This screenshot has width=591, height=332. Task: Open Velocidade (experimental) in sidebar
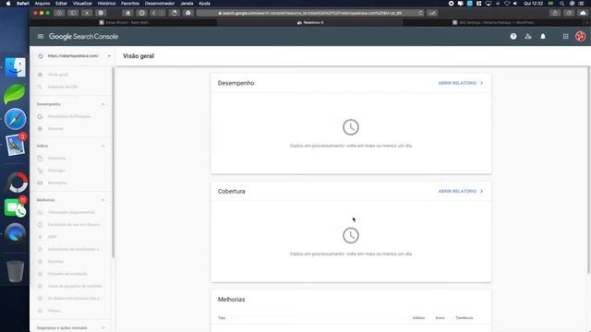(x=71, y=212)
